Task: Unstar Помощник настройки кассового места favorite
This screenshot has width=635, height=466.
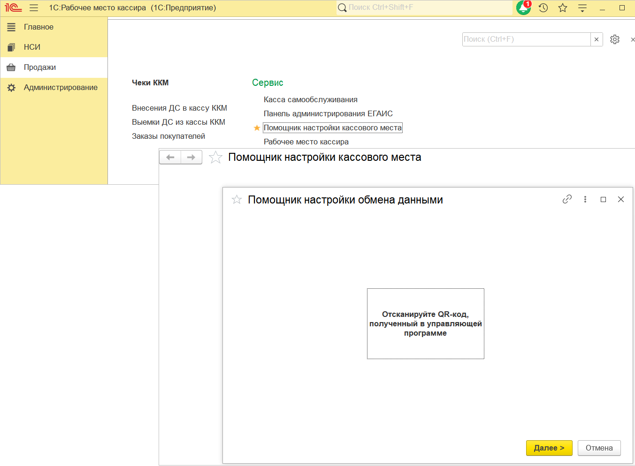Action: coord(257,128)
